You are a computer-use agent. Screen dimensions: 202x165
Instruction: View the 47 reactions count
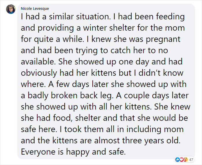(x=191, y=159)
